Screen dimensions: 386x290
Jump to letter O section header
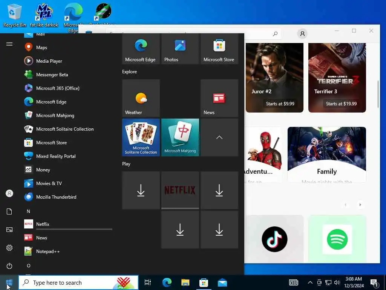coord(29,265)
